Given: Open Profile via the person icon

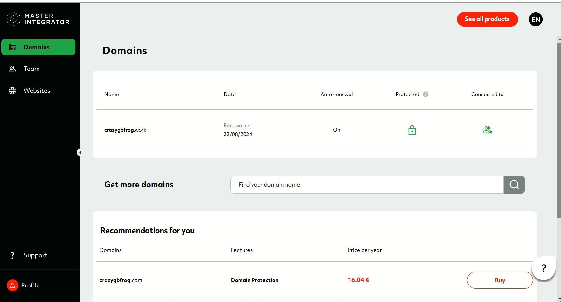Looking at the screenshot, I should click(12, 285).
